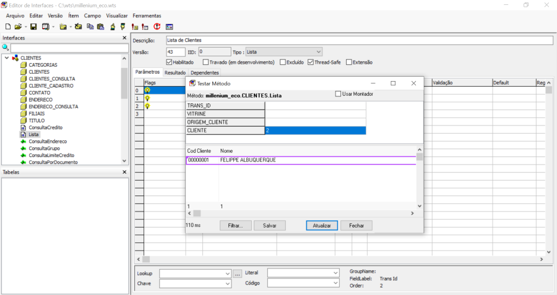
Task: Click the version screen toolbar icon
Action: pyautogui.click(x=45, y=27)
